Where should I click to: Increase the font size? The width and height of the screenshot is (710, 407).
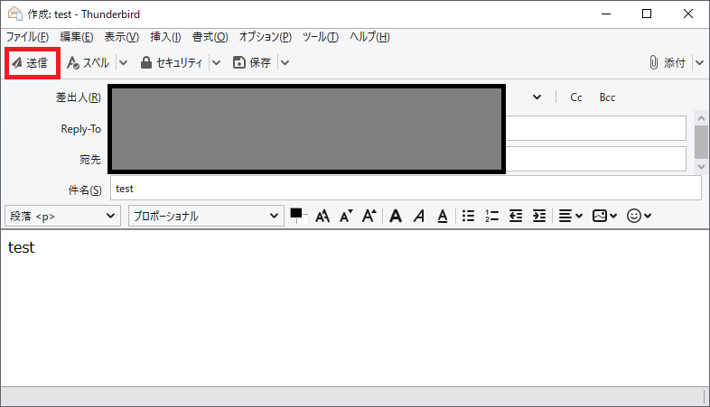[x=369, y=217]
